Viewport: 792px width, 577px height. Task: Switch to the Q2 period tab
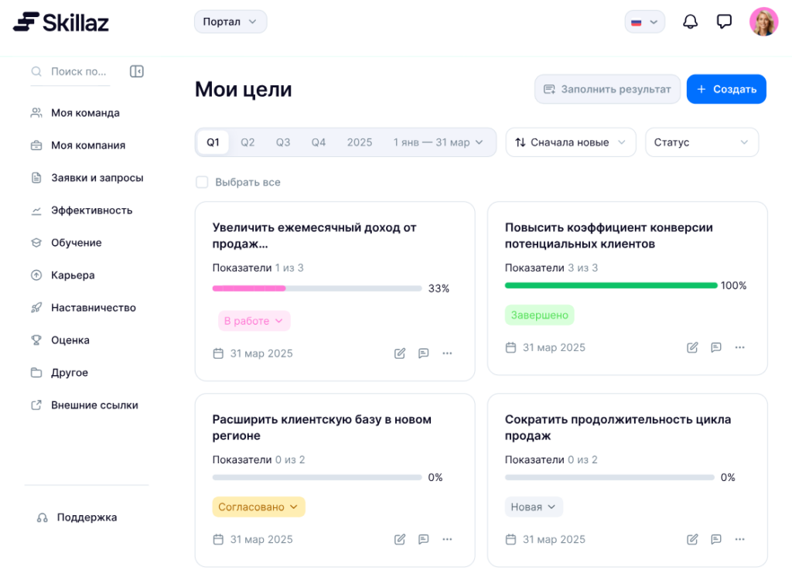(x=247, y=142)
